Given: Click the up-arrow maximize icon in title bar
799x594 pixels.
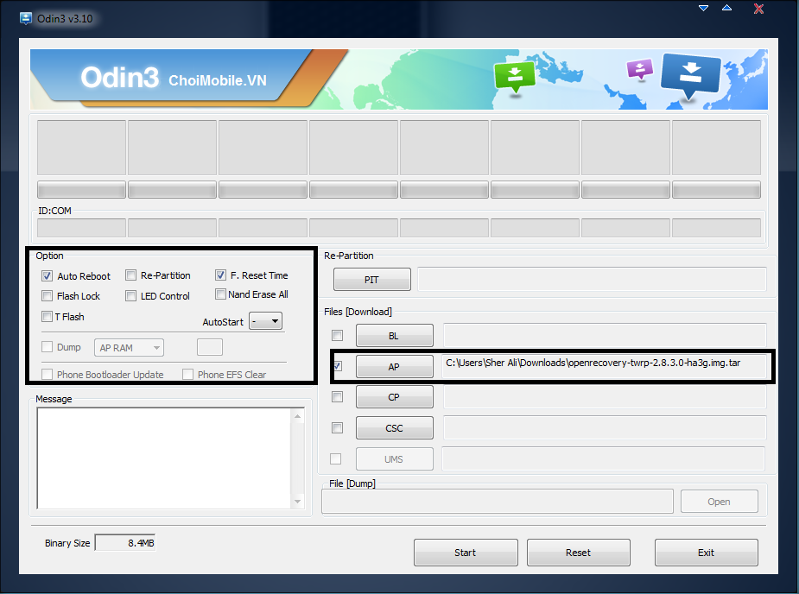Looking at the screenshot, I should (727, 8).
